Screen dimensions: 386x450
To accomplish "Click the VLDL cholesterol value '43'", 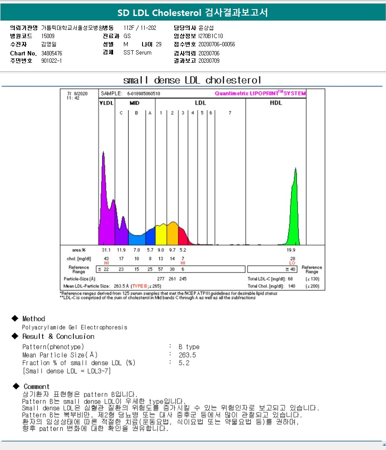I will (106, 259).
